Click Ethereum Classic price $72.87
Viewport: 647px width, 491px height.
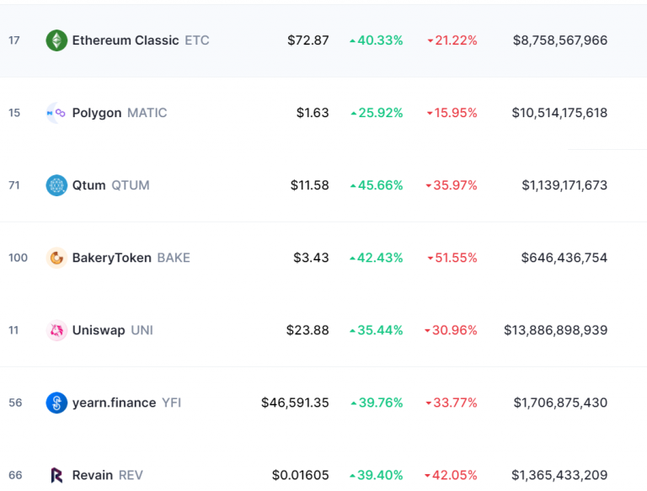tap(307, 40)
